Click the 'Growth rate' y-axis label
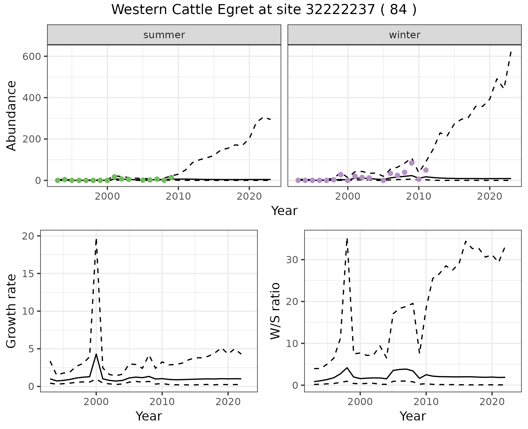The width and height of the screenshot is (528, 429). pyautogui.click(x=12, y=311)
